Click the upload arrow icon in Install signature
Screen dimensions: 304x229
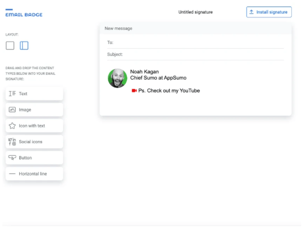point(251,12)
